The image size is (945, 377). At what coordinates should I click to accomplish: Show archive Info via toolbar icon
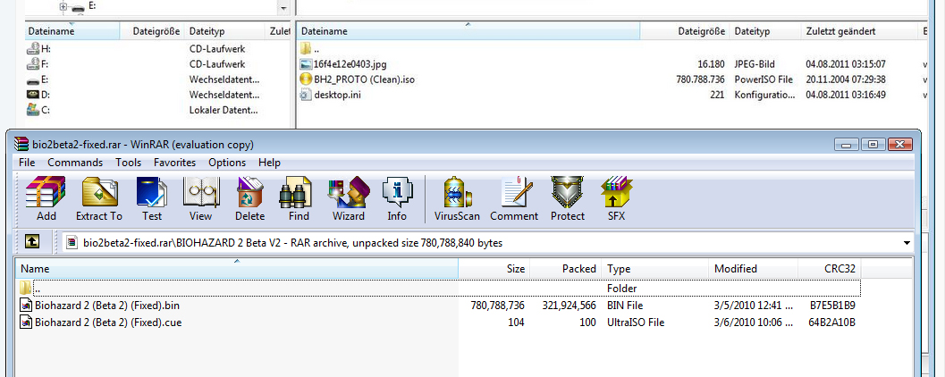click(x=397, y=197)
